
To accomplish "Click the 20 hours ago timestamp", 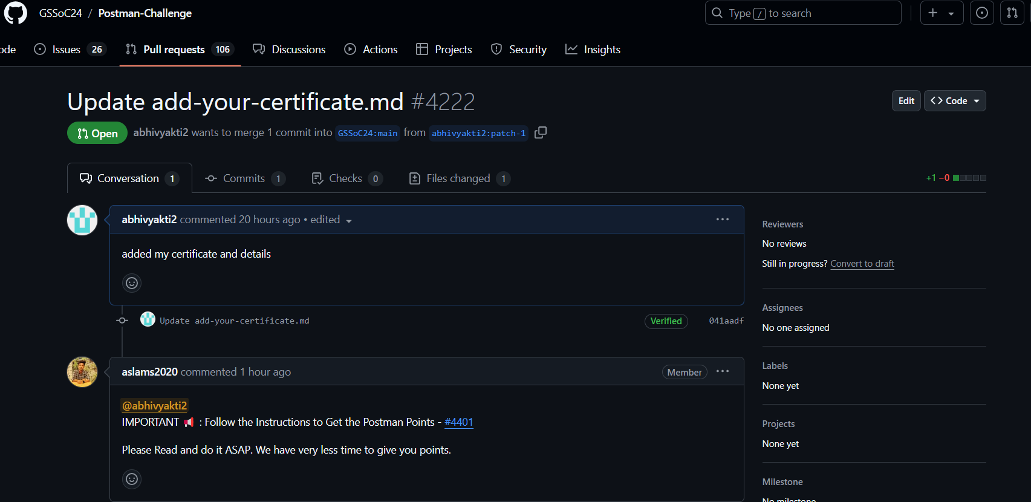I will tap(270, 220).
